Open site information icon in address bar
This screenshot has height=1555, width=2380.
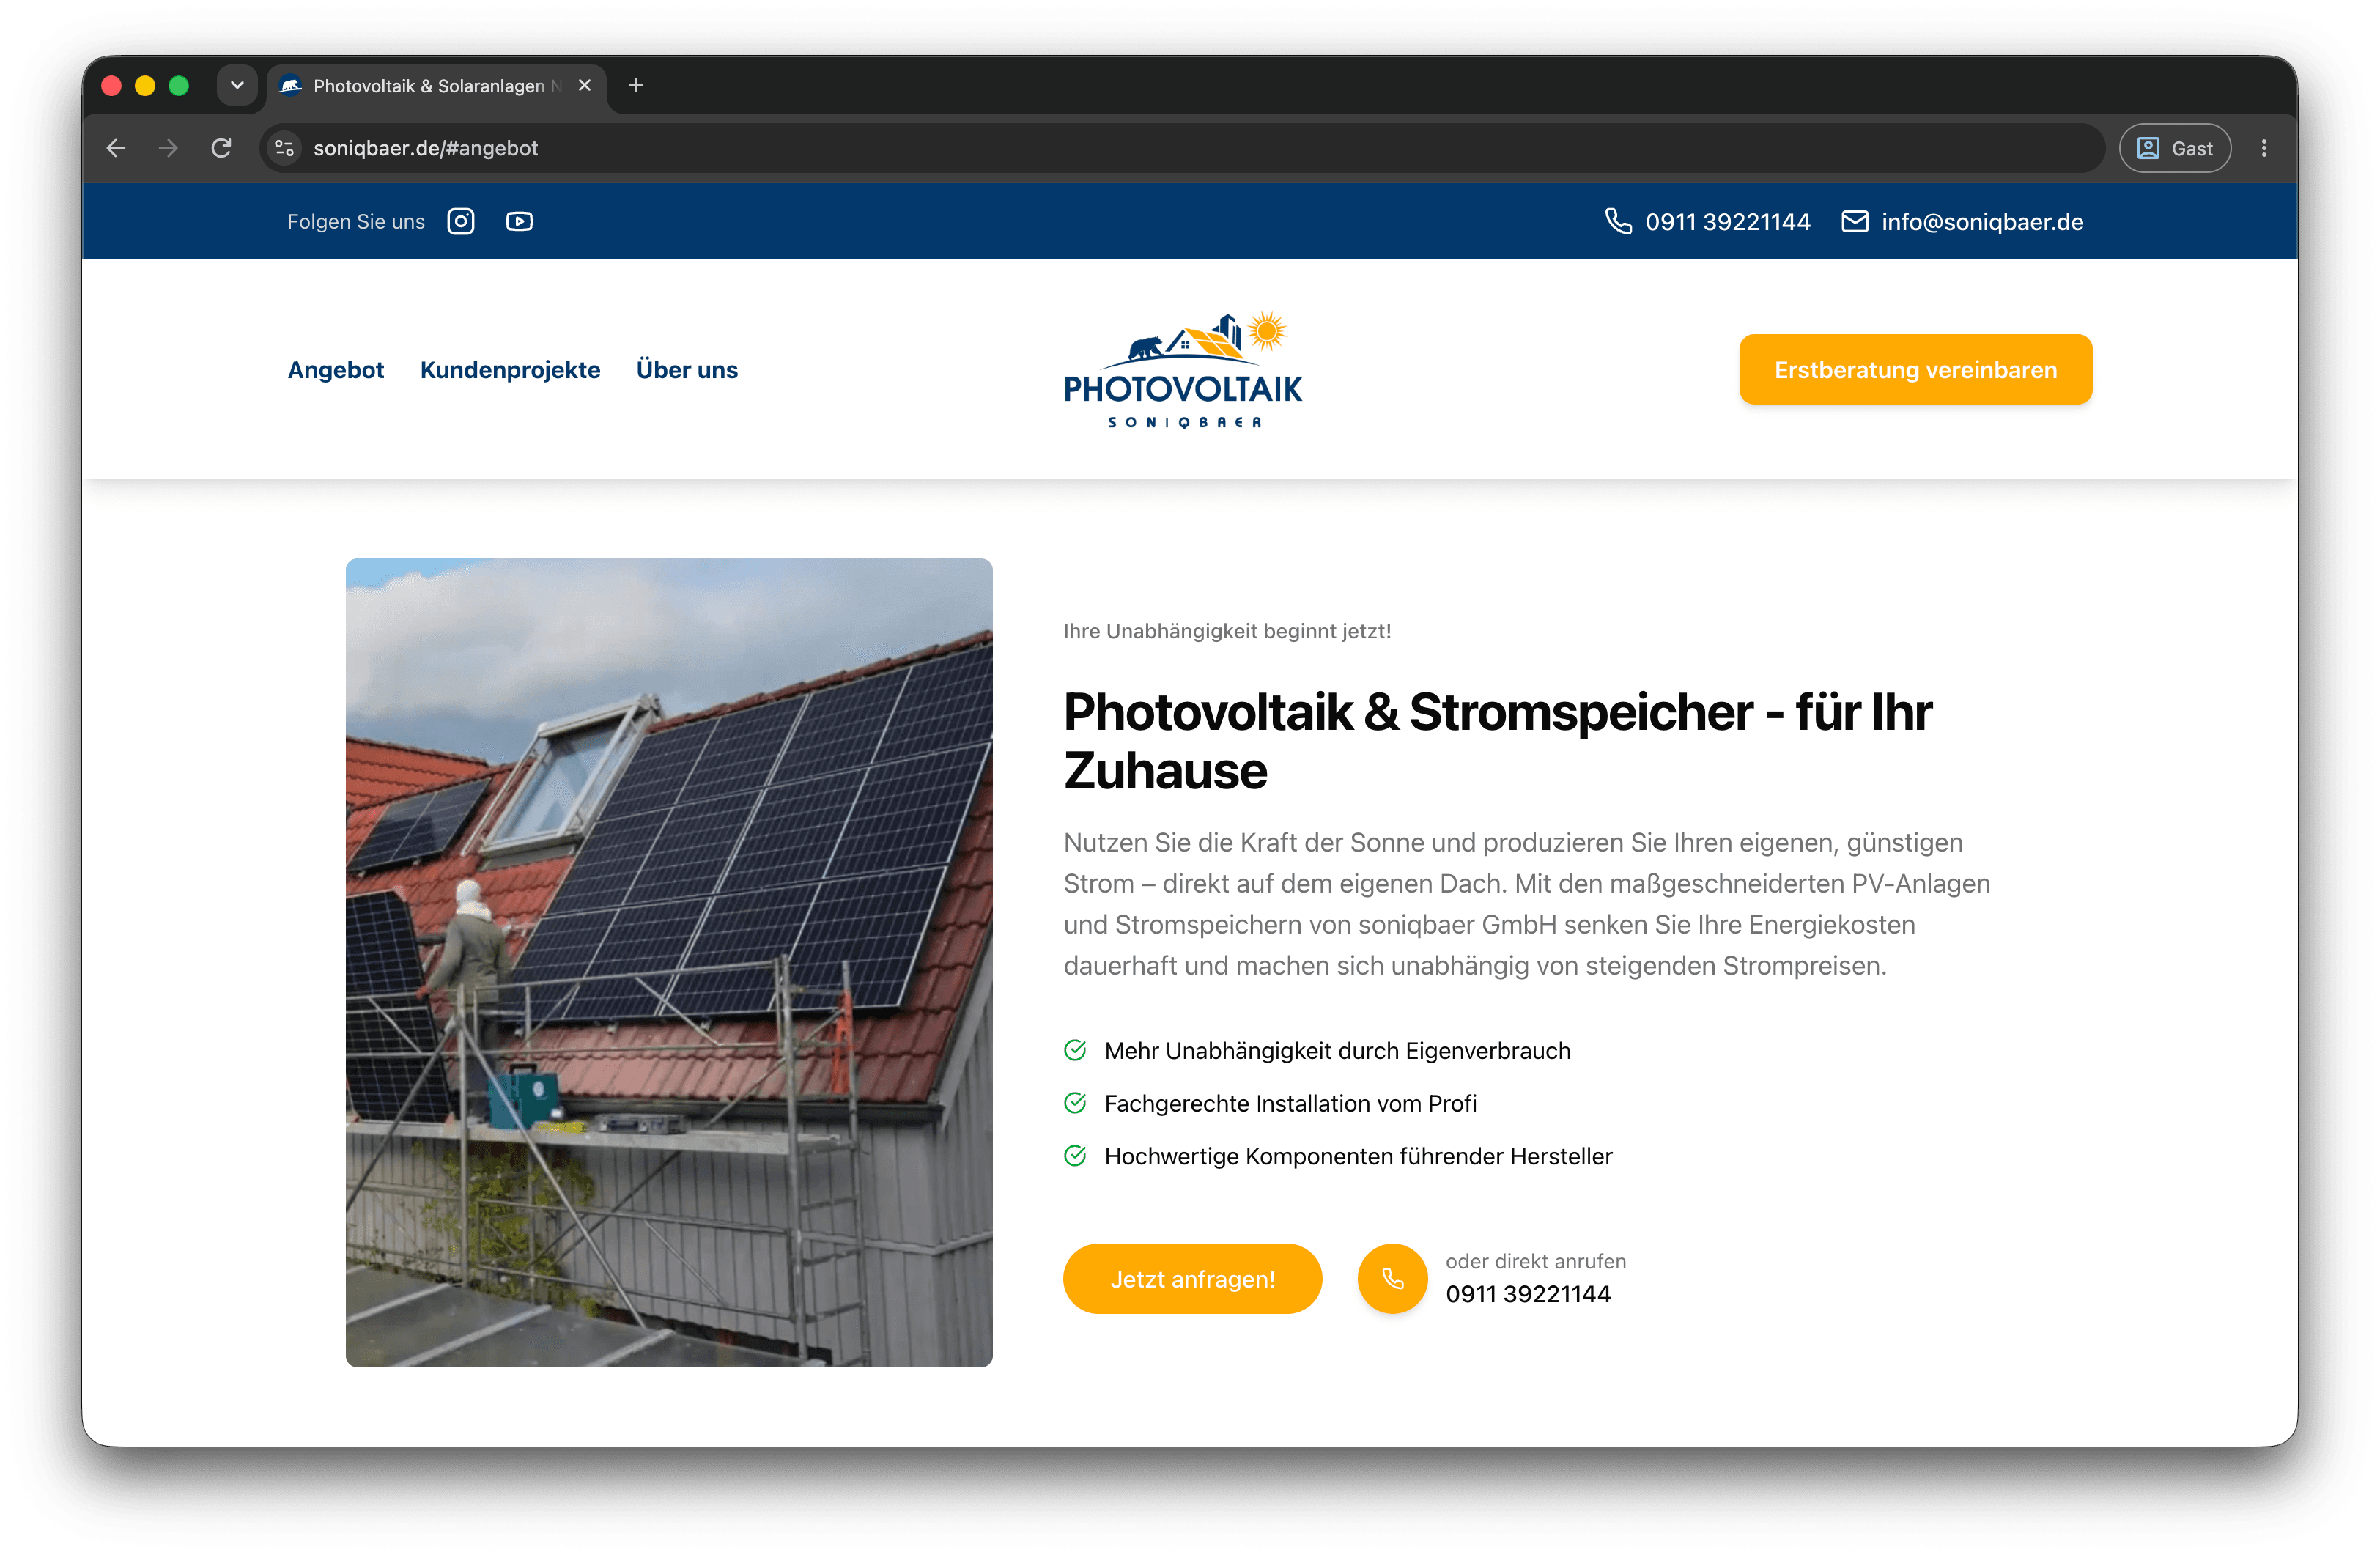(285, 148)
